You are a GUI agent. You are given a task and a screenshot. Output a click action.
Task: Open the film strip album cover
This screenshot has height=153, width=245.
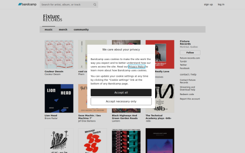coord(126,141)
